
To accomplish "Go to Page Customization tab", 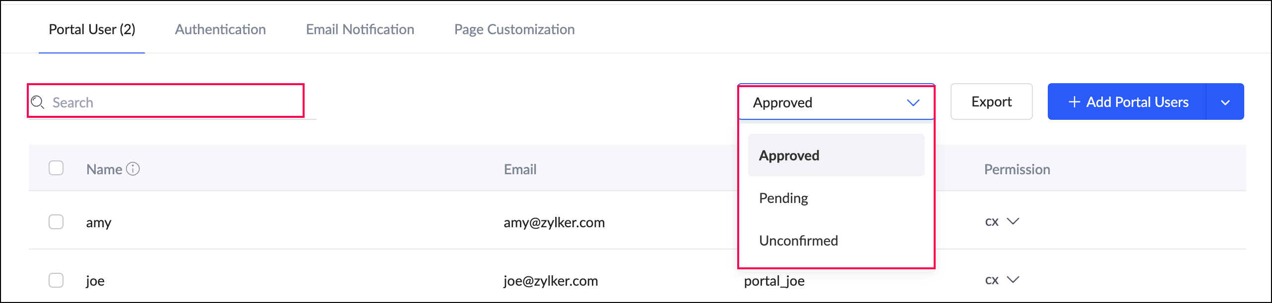I will pyautogui.click(x=514, y=29).
